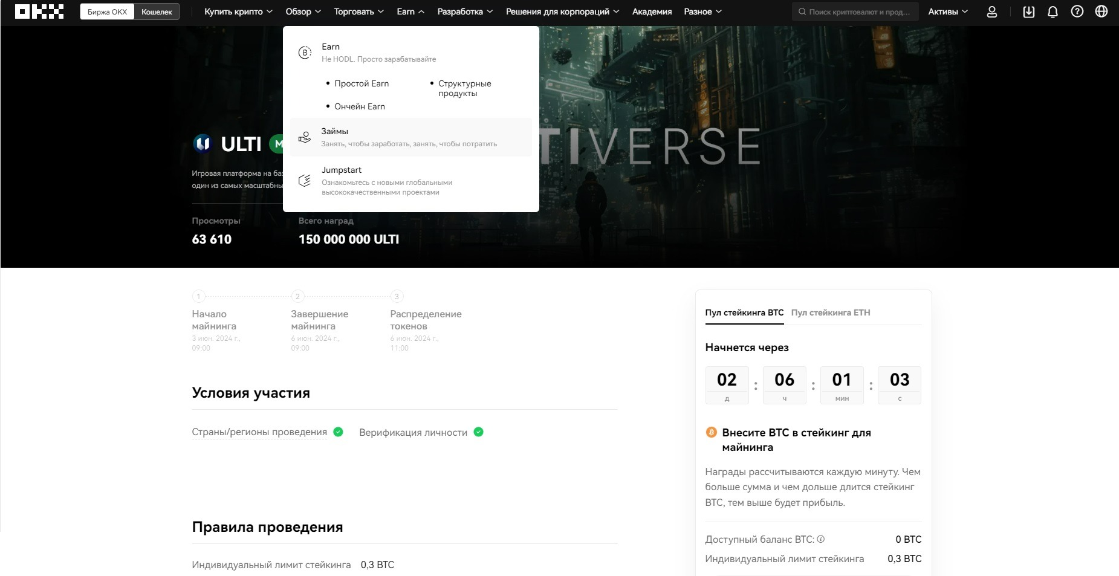Click the orange BTC coin icon
Screen dimensions: 1119x576
click(711, 432)
